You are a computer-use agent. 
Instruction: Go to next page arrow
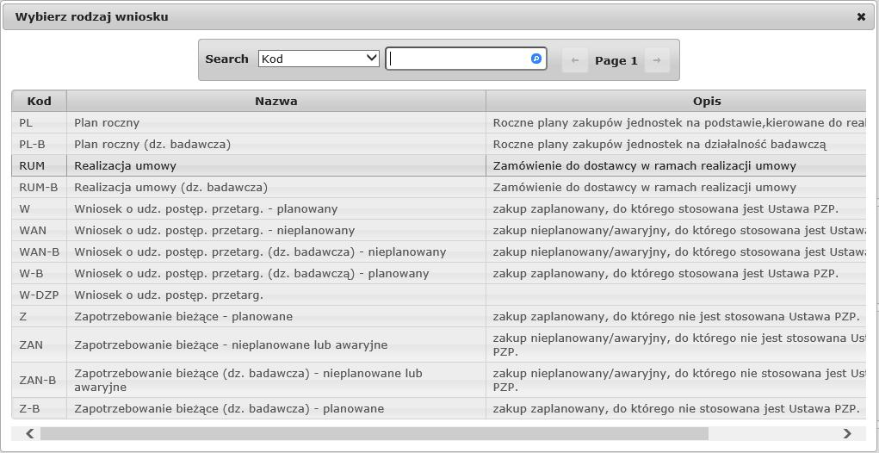[657, 60]
